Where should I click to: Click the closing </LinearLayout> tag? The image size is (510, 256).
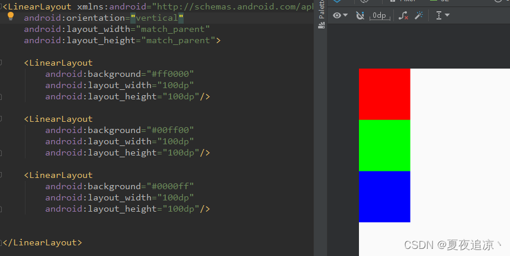click(x=42, y=242)
